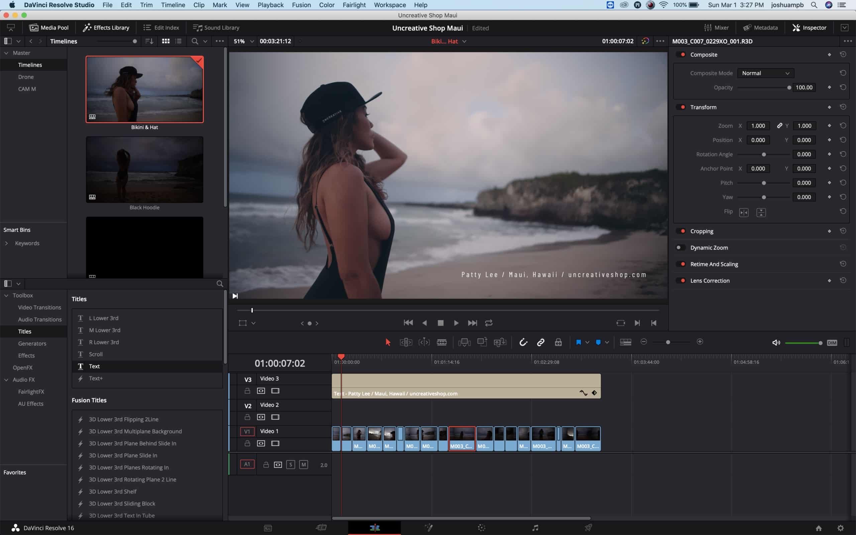This screenshot has width=856, height=535.
Task: Open the Cut page icon
Action: tap(321, 528)
